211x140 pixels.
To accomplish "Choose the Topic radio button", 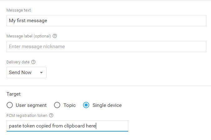I will point(57,105).
